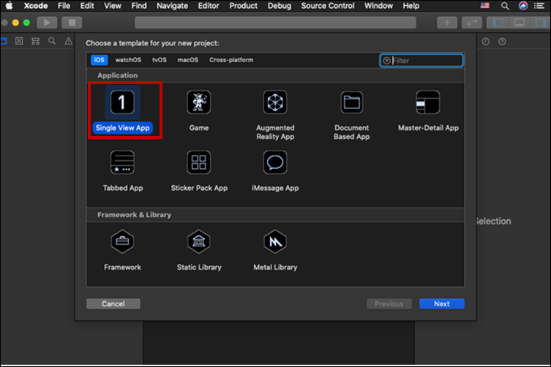This screenshot has width=551, height=367.
Task: Toggle the Inspectors panel visibility
Action: tap(540, 23)
